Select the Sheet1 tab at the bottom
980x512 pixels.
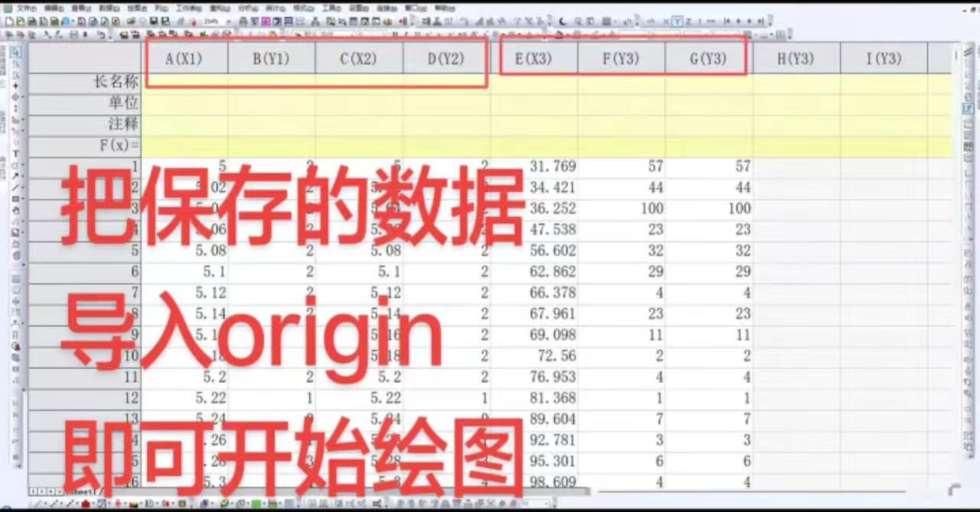coord(83,491)
